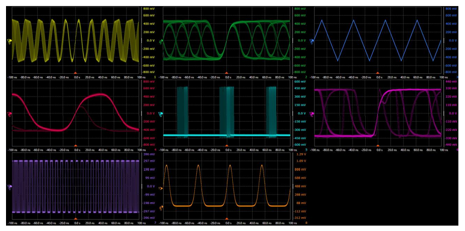Click the purple square wave top rail
Screen dimensions: 465x231
[x=75, y=161]
